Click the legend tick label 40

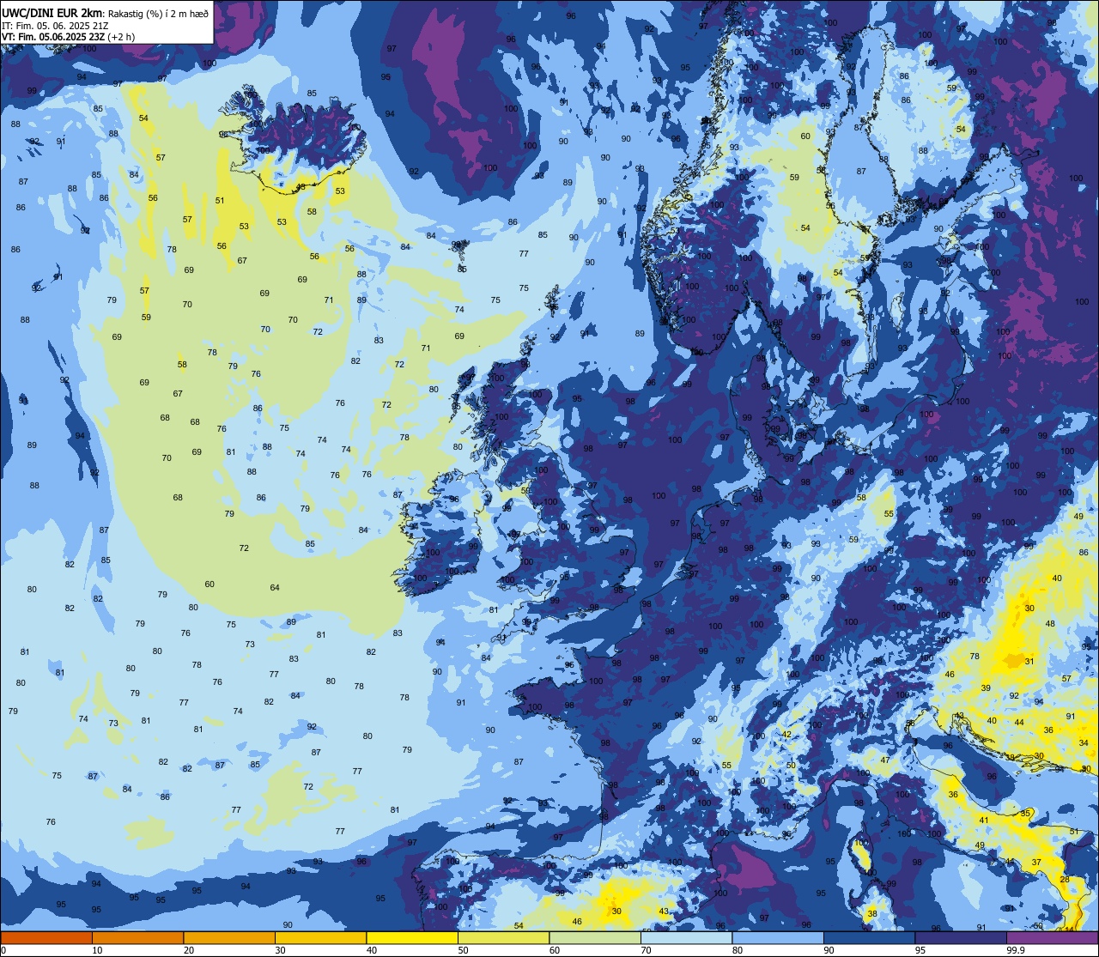point(372,950)
